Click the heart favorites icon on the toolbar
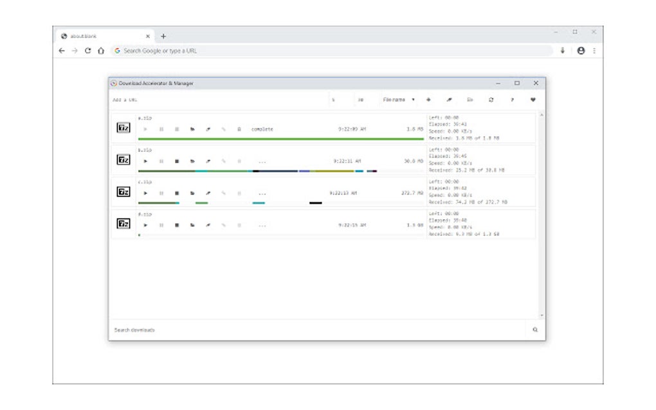 pyautogui.click(x=533, y=100)
